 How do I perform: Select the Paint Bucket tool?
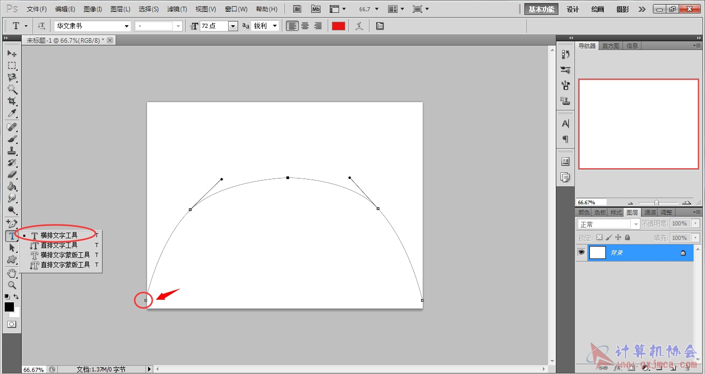click(11, 186)
